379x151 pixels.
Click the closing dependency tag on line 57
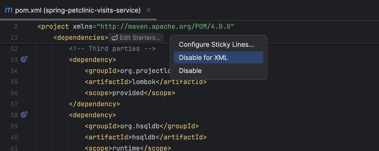94,104
